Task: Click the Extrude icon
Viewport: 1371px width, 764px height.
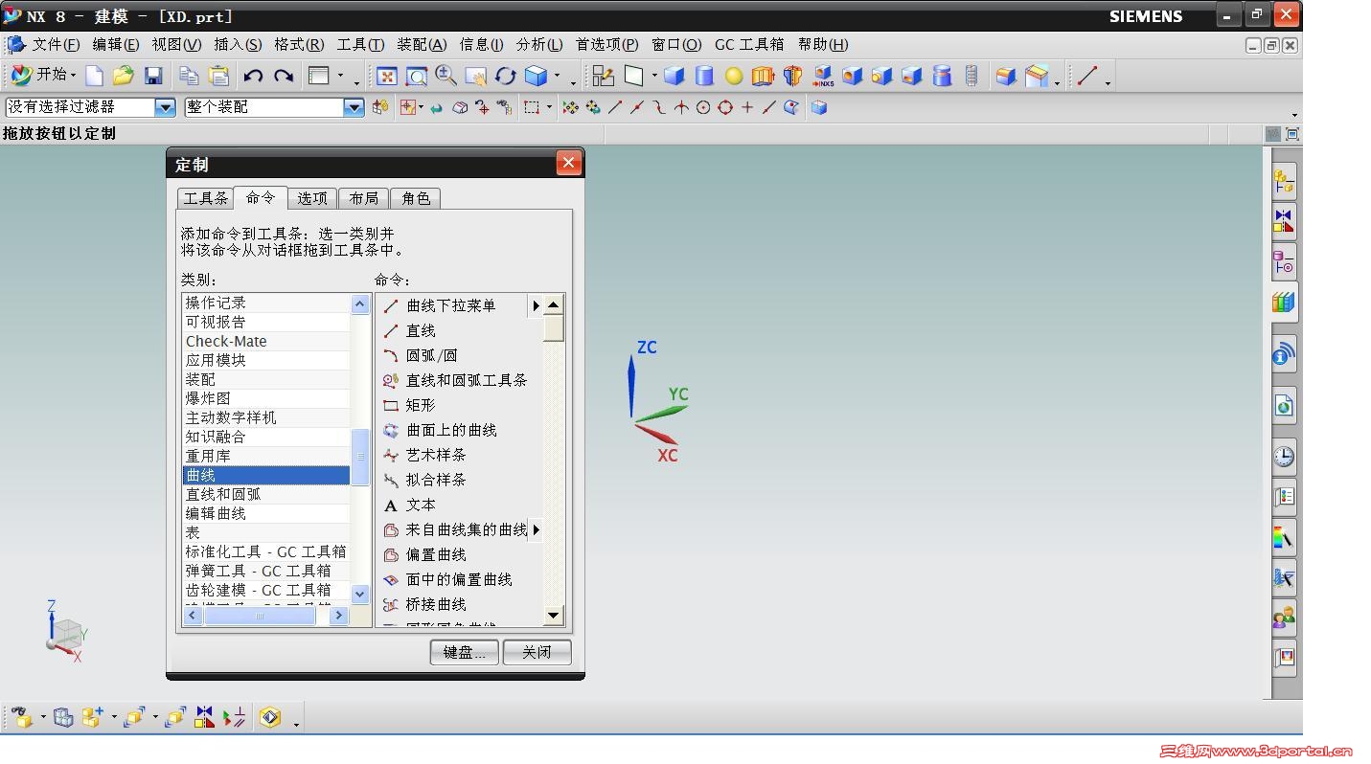Action: click(x=763, y=76)
